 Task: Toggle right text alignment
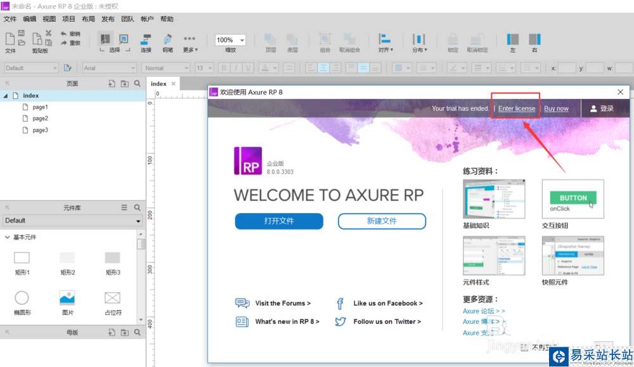coord(335,68)
